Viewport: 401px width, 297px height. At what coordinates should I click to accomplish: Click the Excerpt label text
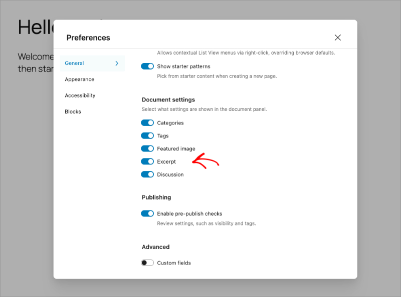[x=166, y=161]
